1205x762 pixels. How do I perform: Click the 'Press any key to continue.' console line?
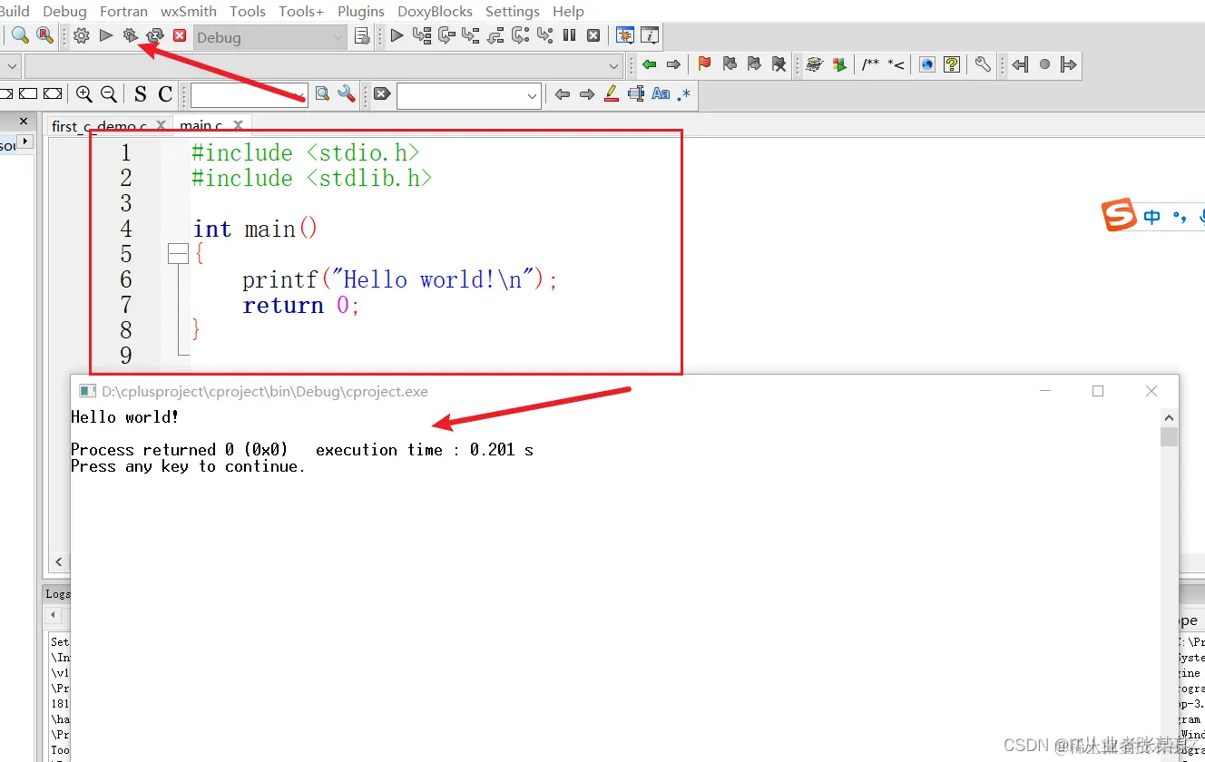188,466
